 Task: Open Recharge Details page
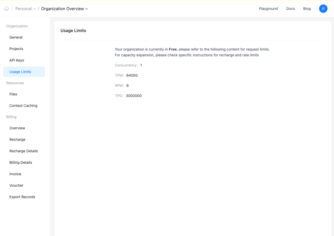[x=24, y=151]
